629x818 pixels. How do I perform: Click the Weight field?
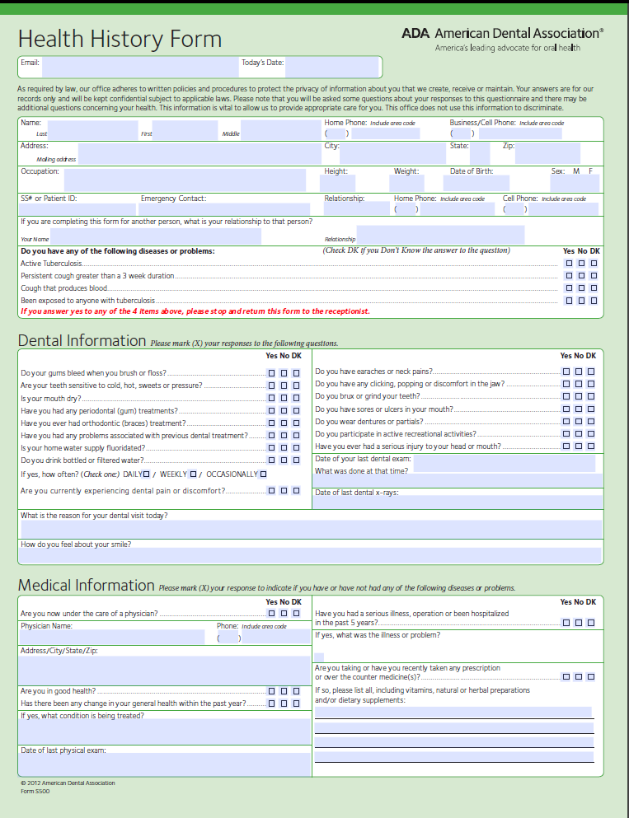(406, 184)
